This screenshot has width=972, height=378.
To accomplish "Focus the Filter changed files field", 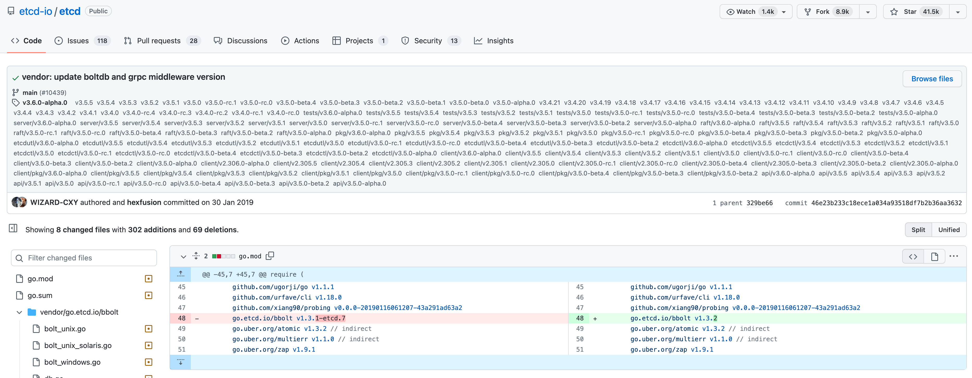I will click(84, 258).
